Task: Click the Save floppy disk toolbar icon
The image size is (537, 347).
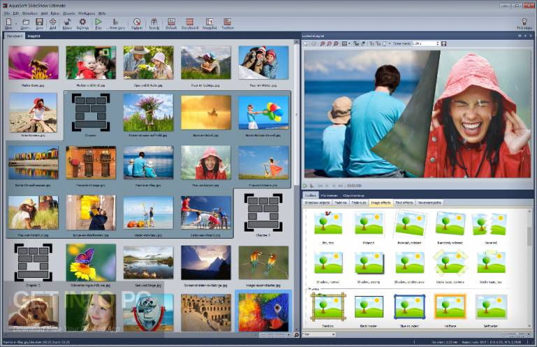Action: point(39,22)
